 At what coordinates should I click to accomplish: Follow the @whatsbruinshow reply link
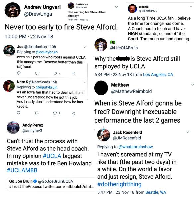pyautogui.click(x=136, y=147)
